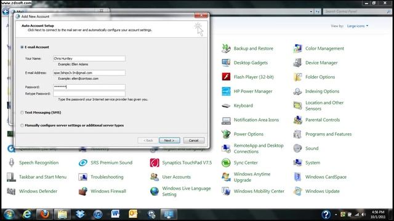Open Flash Player (32-bit) icon
Screen dimensions: 394x221
coord(226,77)
